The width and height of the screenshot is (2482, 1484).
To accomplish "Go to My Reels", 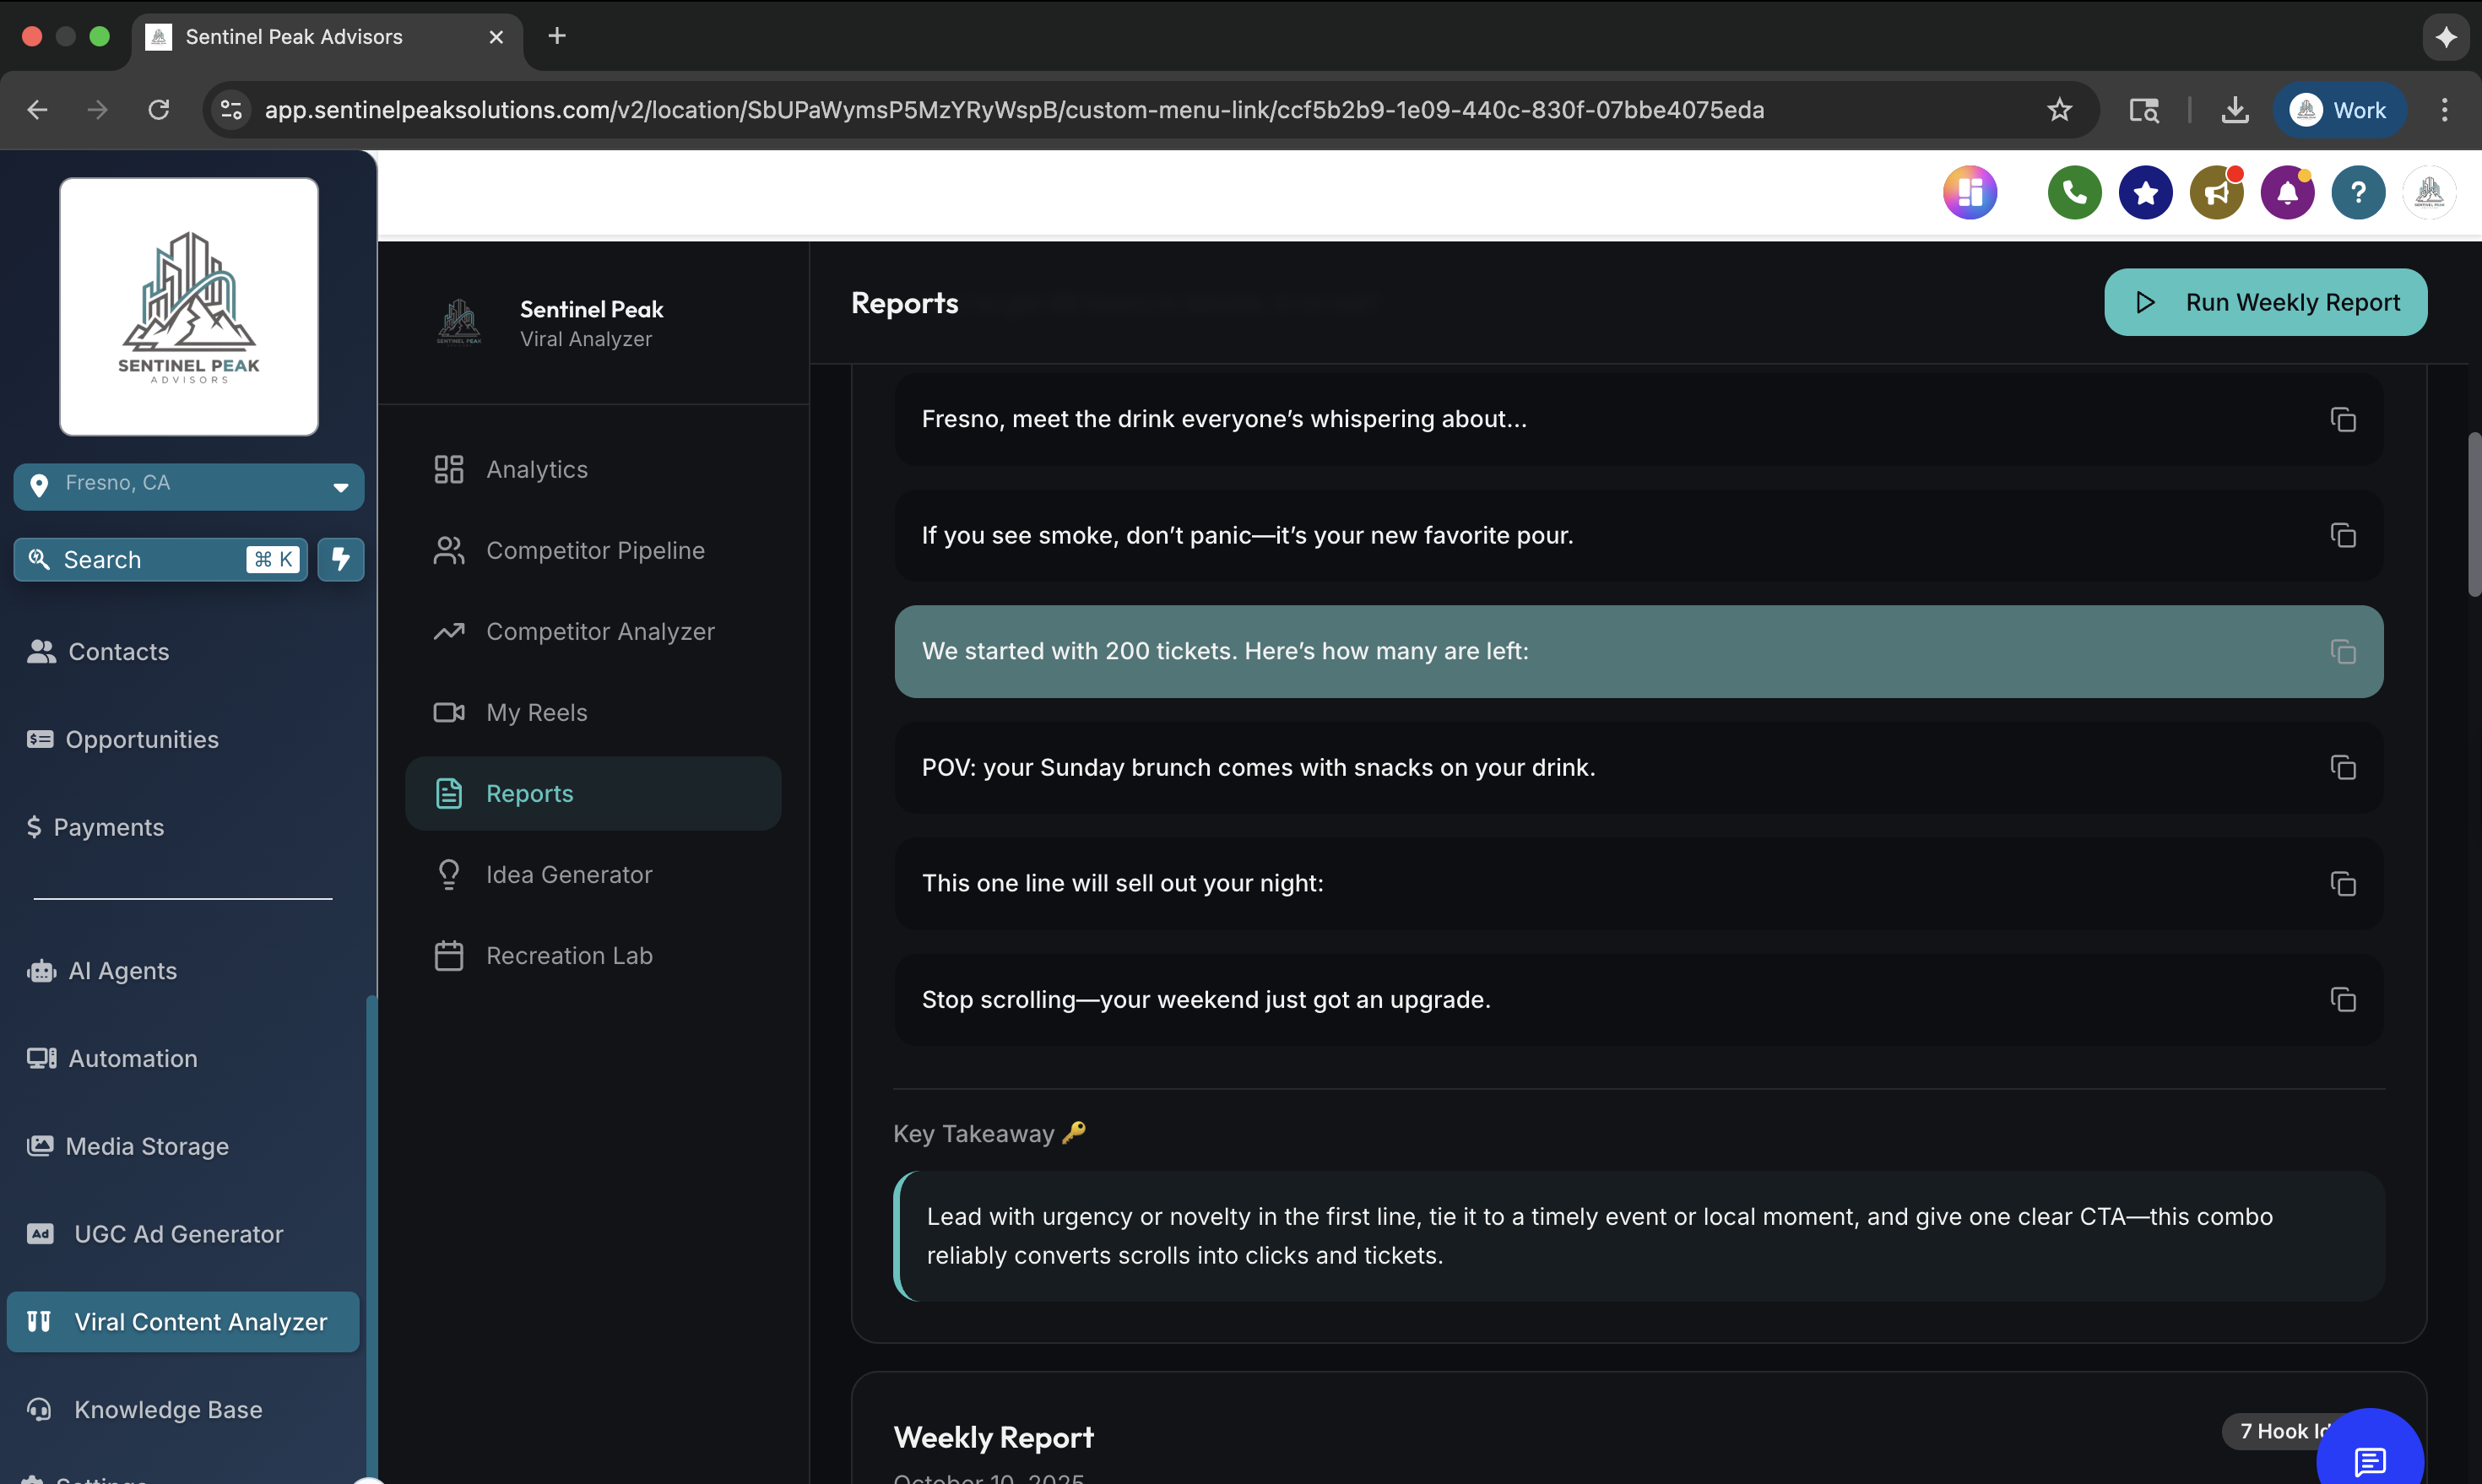I will tap(537, 712).
